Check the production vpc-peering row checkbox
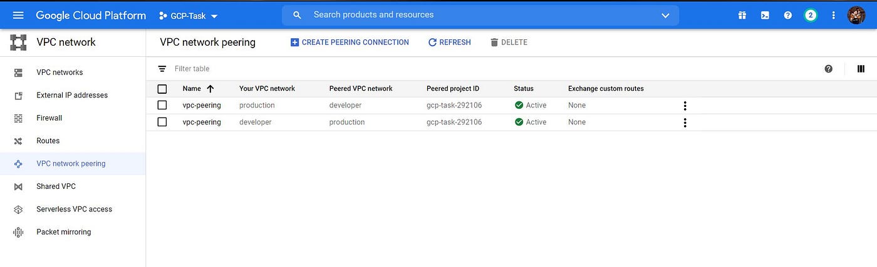The image size is (877, 267). click(x=162, y=105)
